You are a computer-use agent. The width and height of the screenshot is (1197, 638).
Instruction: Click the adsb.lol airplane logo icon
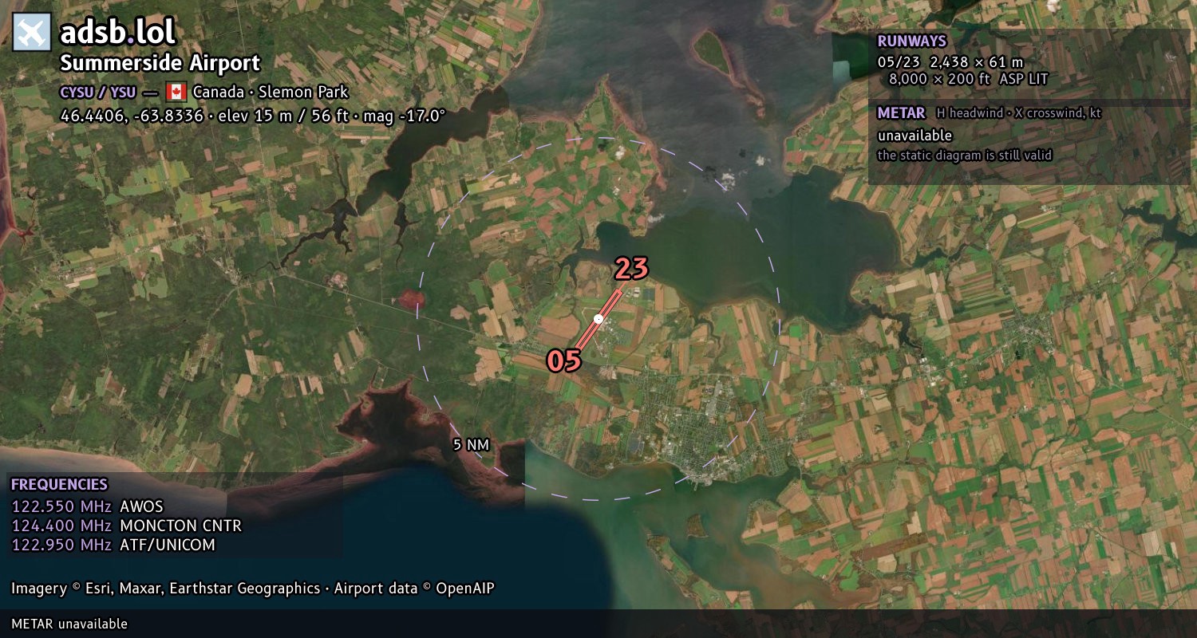coord(32,33)
